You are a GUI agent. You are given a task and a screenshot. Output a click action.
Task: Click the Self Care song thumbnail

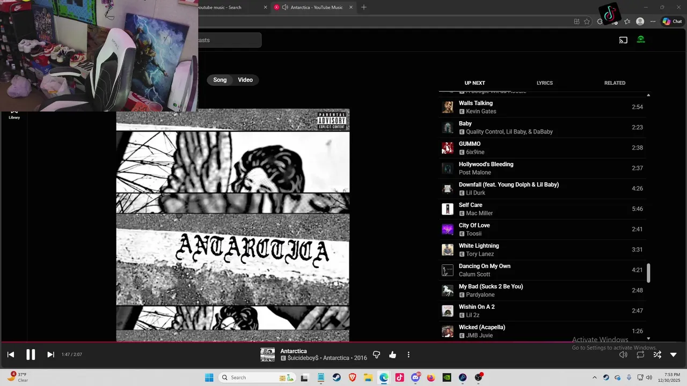click(448, 209)
